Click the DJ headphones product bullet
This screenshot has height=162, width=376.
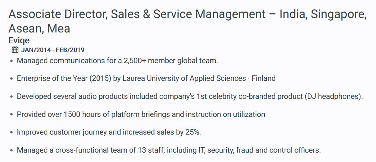(x=190, y=96)
